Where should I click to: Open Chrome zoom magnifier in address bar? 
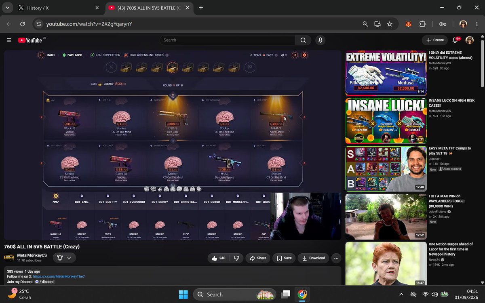click(x=365, y=24)
